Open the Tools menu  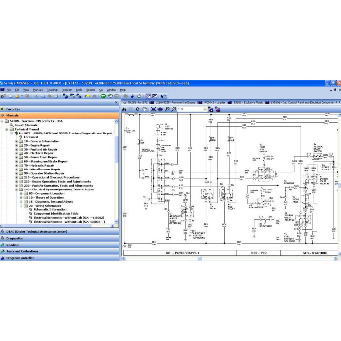[79, 90]
